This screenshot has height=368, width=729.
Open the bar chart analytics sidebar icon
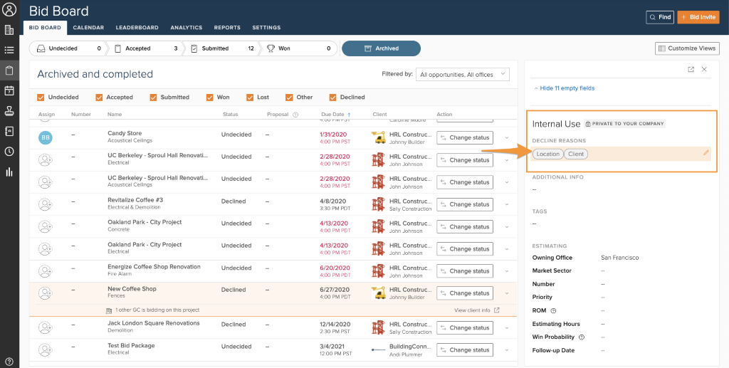9,172
